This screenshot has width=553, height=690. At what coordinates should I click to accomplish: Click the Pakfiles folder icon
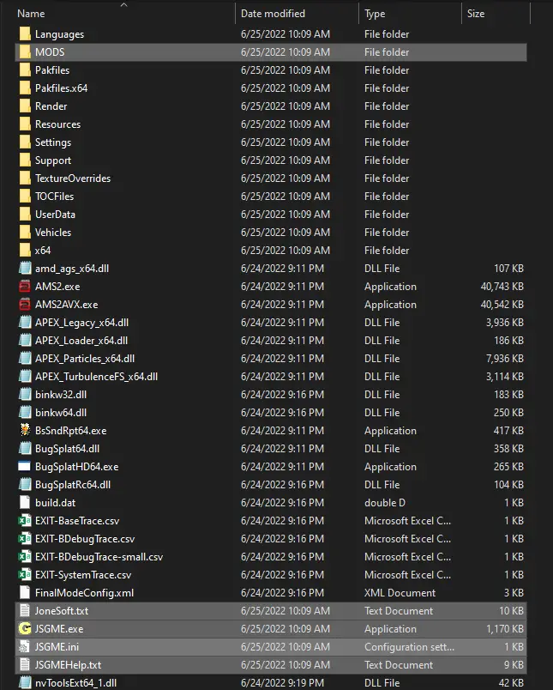(x=25, y=70)
